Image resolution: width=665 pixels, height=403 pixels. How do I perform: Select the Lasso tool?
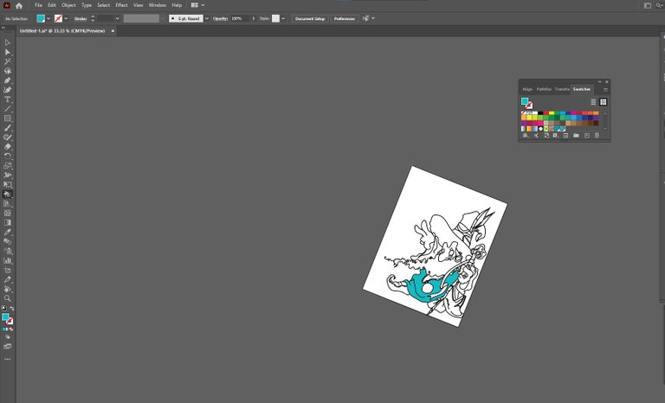(x=7, y=71)
